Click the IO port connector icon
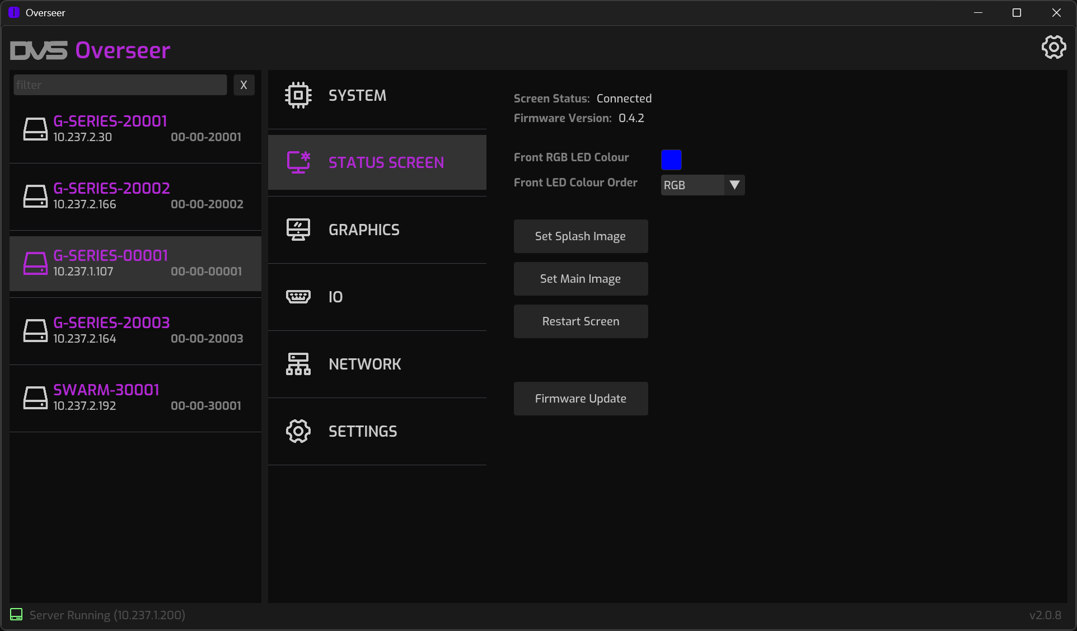 (x=298, y=297)
